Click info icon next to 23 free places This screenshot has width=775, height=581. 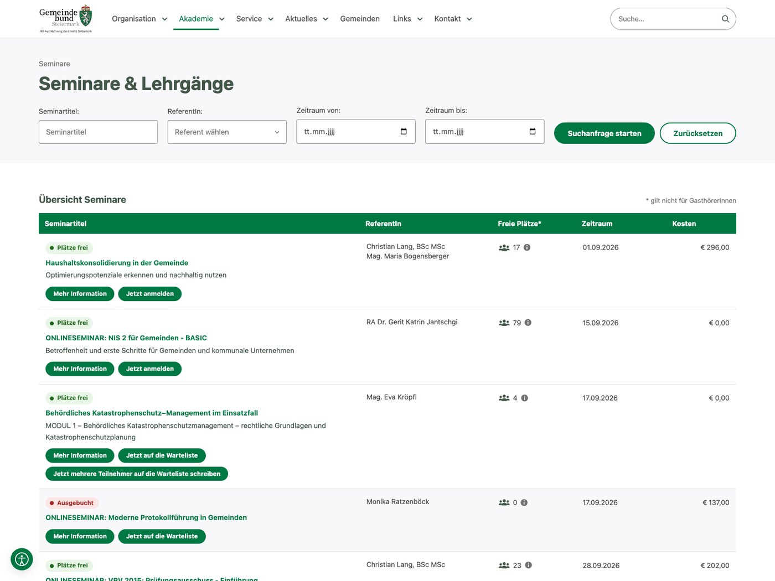point(529,565)
